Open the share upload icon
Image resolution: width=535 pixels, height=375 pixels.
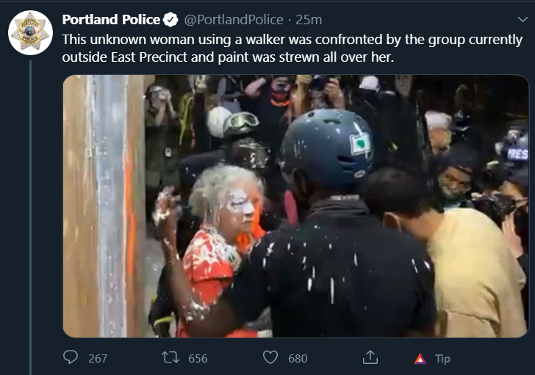(x=370, y=357)
